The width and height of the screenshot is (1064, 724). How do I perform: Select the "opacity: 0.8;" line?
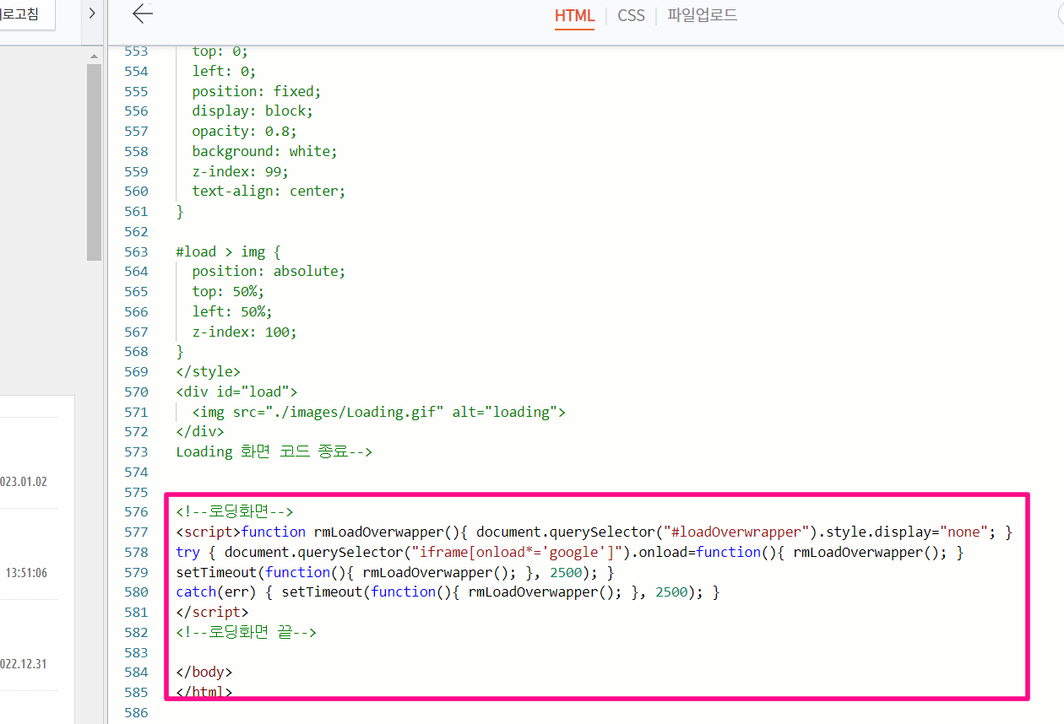(244, 132)
